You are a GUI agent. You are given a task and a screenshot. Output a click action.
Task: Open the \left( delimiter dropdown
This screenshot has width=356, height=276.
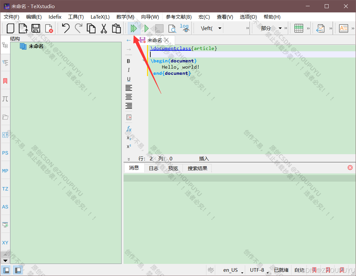pyautogui.click(x=220, y=28)
